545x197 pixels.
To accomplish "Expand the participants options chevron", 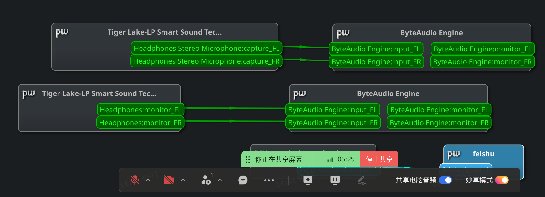I will (x=220, y=180).
